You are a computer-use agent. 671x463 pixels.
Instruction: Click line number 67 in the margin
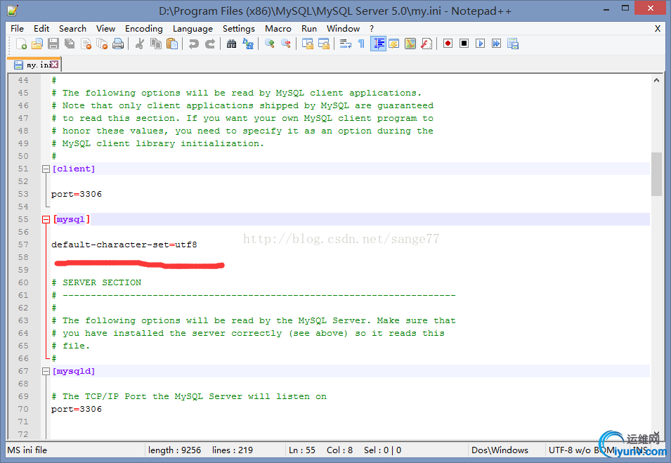tap(23, 372)
